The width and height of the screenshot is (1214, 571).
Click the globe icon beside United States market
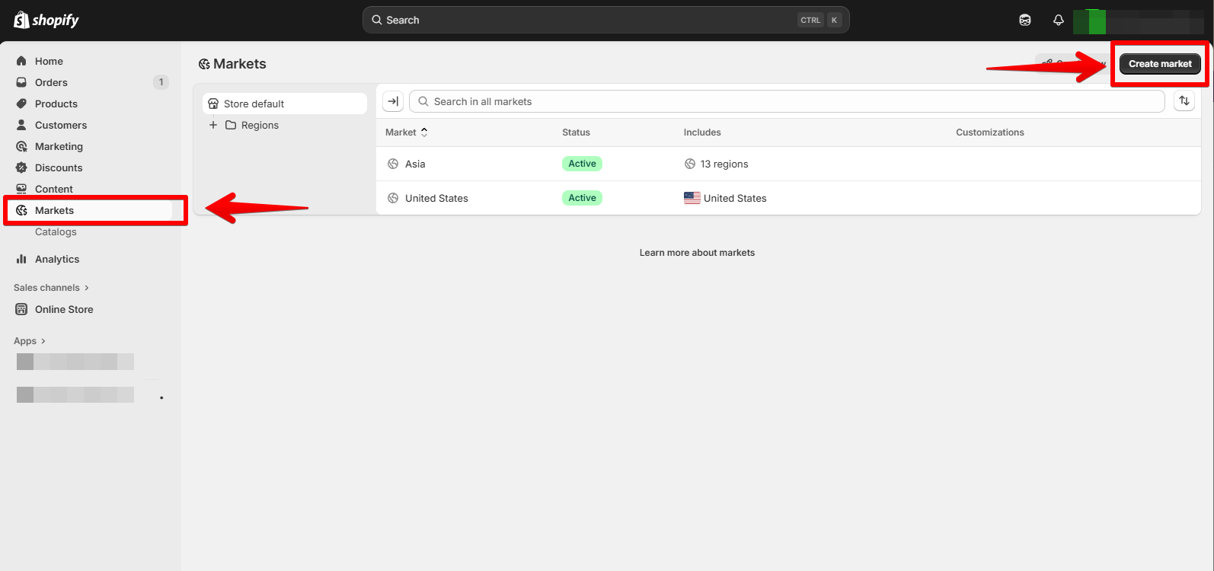(x=393, y=198)
